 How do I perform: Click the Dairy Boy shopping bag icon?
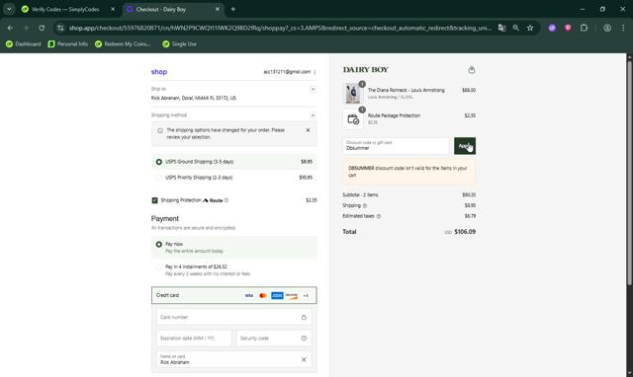coord(471,70)
